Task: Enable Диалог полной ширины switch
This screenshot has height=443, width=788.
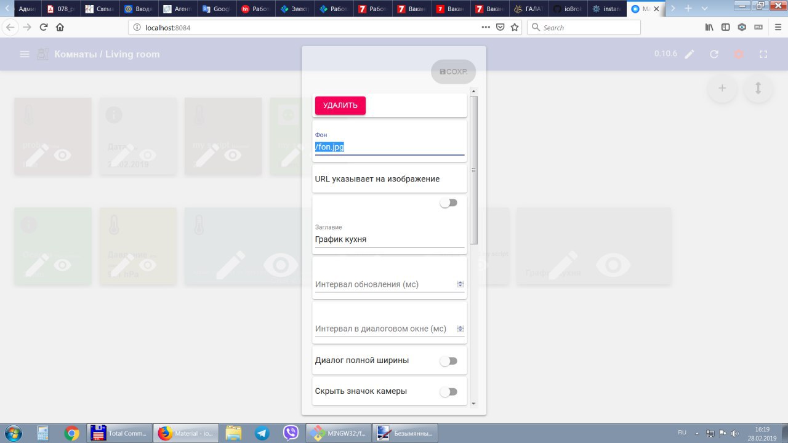Action: [x=449, y=361]
